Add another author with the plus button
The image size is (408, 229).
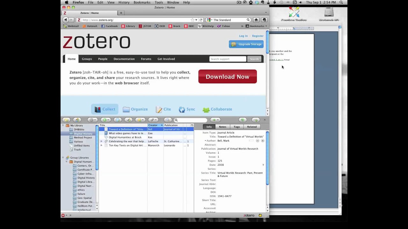click(263, 141)
